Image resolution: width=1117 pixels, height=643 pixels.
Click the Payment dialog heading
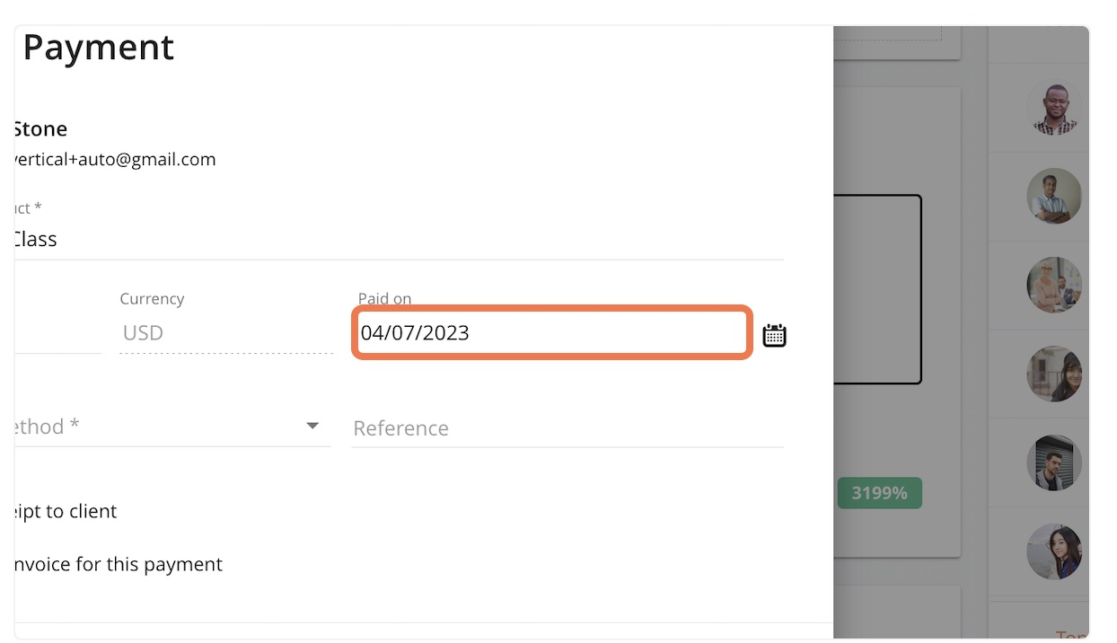98,47
